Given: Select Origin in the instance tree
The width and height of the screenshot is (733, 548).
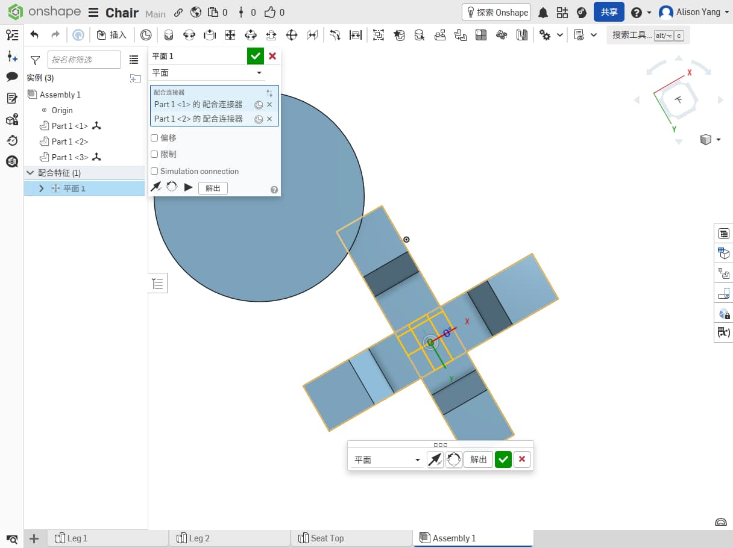Looking at the screenshot, I should pos(62,110).
